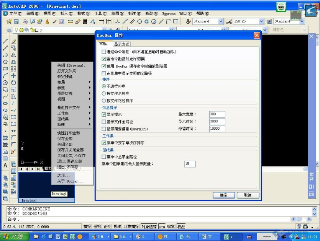Image resolution: width=320 pixels, height=241 pixels.
Task: Choose save all in context menu
Action: coord(65,138)
